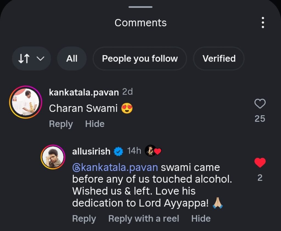Hide kankatala.pavan's comment
This screenshot has height=231, width=281.
pyautogui.click(x=95, y=124)
